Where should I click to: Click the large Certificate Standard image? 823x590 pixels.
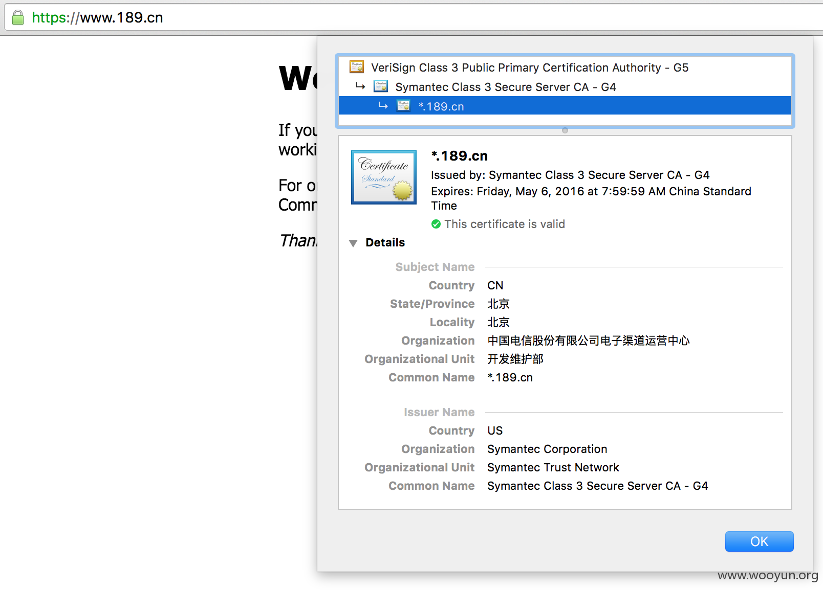tap(384, 177)
